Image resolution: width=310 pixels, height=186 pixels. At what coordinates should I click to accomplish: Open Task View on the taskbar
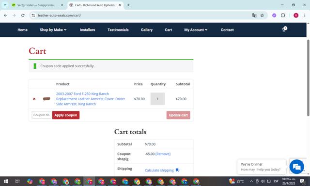tap(17, 181)
